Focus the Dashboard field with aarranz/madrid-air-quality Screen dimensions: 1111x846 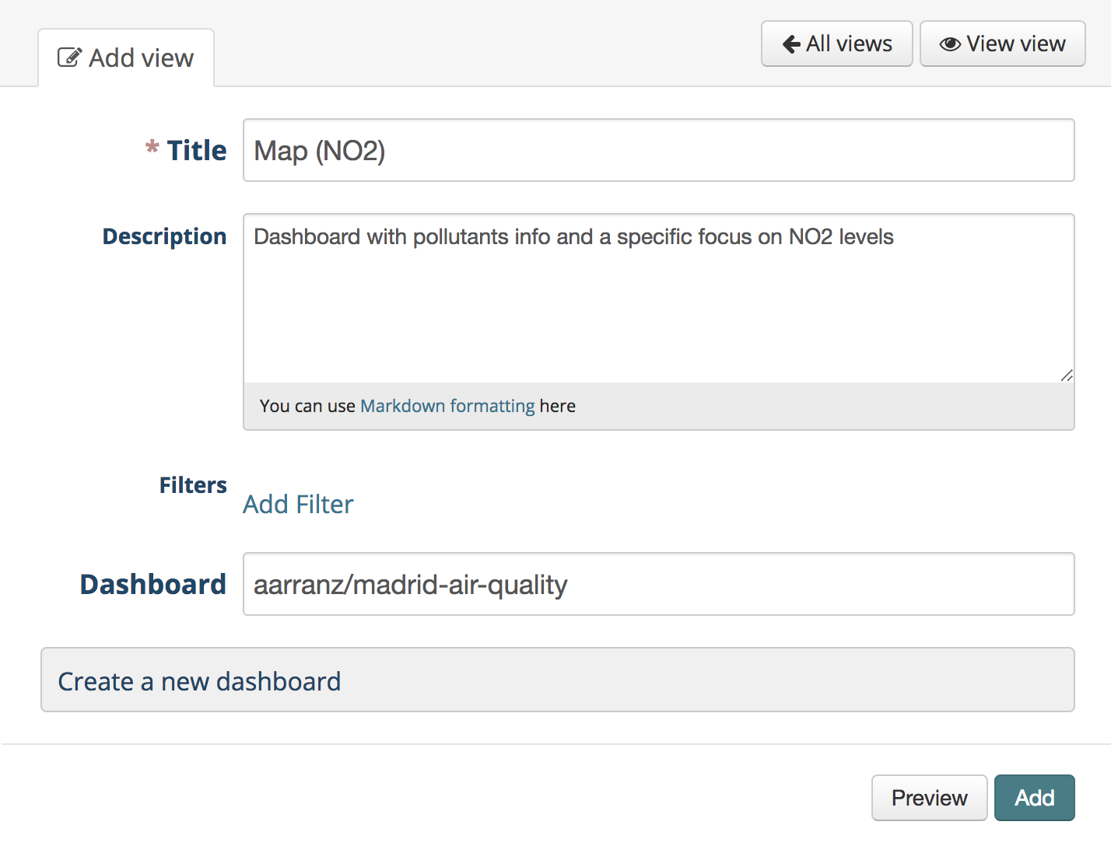[659, 584]
